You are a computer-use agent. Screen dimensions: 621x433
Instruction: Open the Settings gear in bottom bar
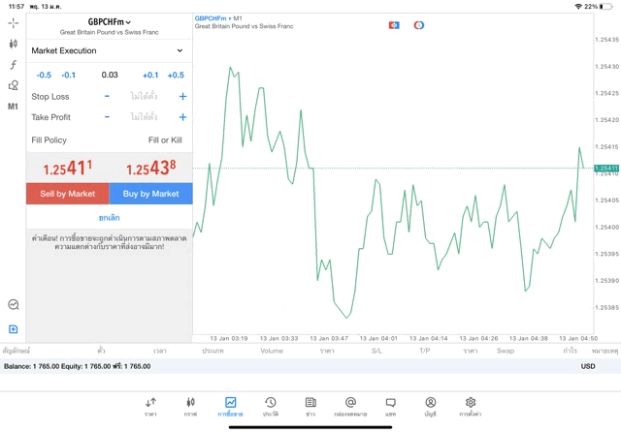click(471, 406)
